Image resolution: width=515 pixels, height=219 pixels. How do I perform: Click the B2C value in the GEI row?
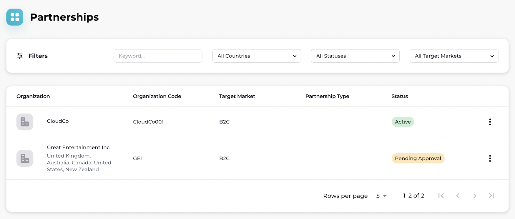[x=224, y=158]
